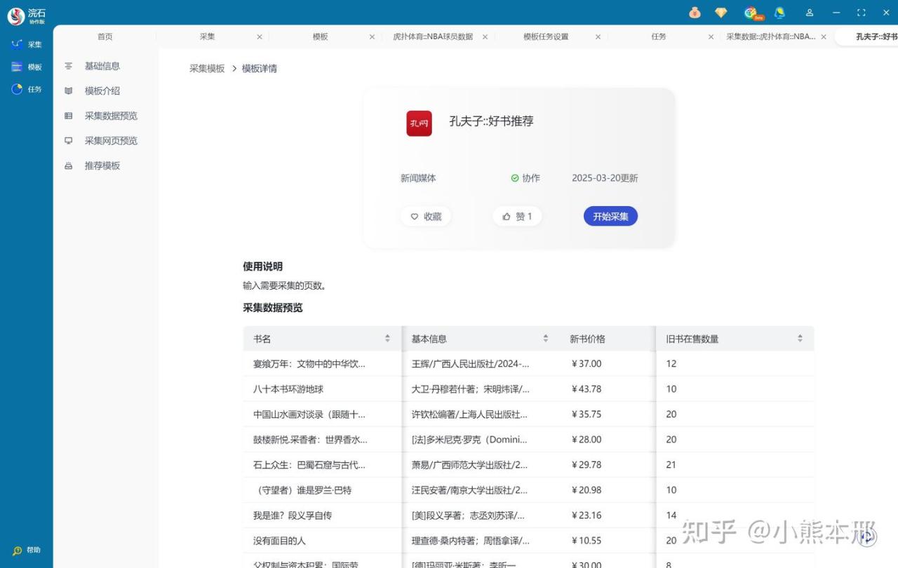The width and height of the screenshot is (898, 568).
Task: Close the 模板 tab
Action: [x=372, y=36]
